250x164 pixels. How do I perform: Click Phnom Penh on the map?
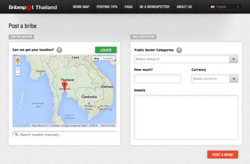click(89, 107)
